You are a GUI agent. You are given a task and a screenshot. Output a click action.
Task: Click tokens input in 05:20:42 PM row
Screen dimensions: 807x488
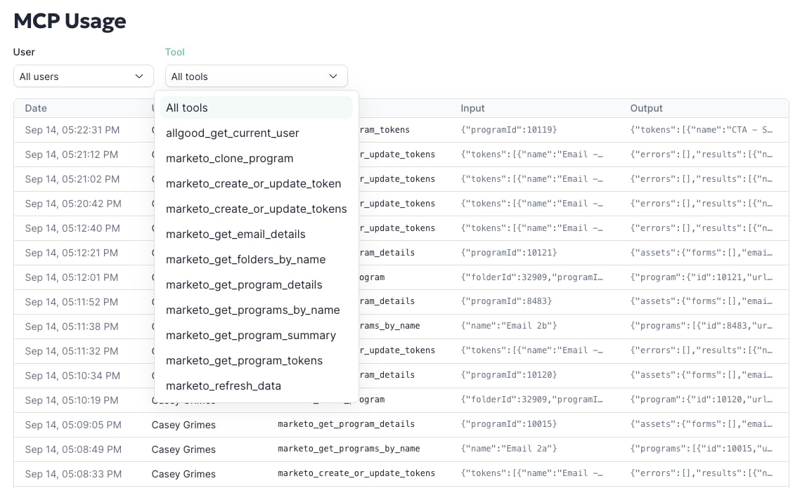532,204
